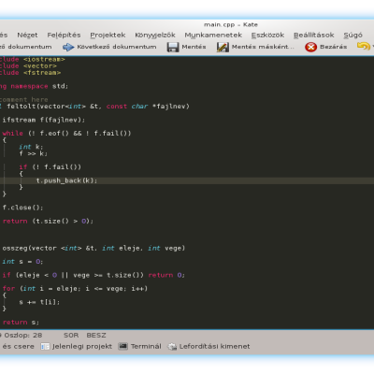The image size is (374, 374).
Task: Click the yellow undo arrow icon
Action: point(363,47)
